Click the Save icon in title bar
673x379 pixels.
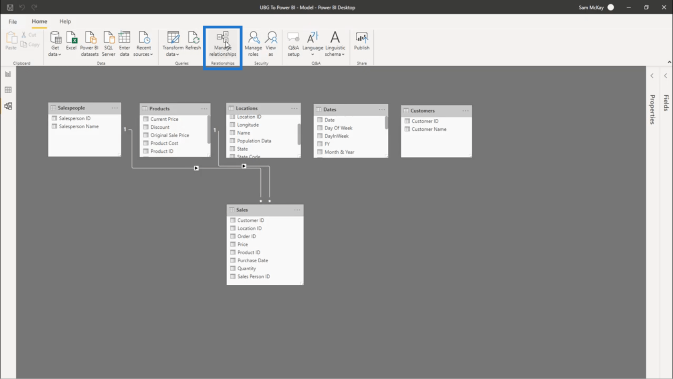10,7
